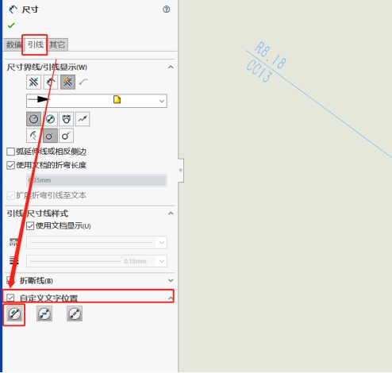Open the arrow style dropdown
This screenshot has height=373, width=392.
pos(97,101)
